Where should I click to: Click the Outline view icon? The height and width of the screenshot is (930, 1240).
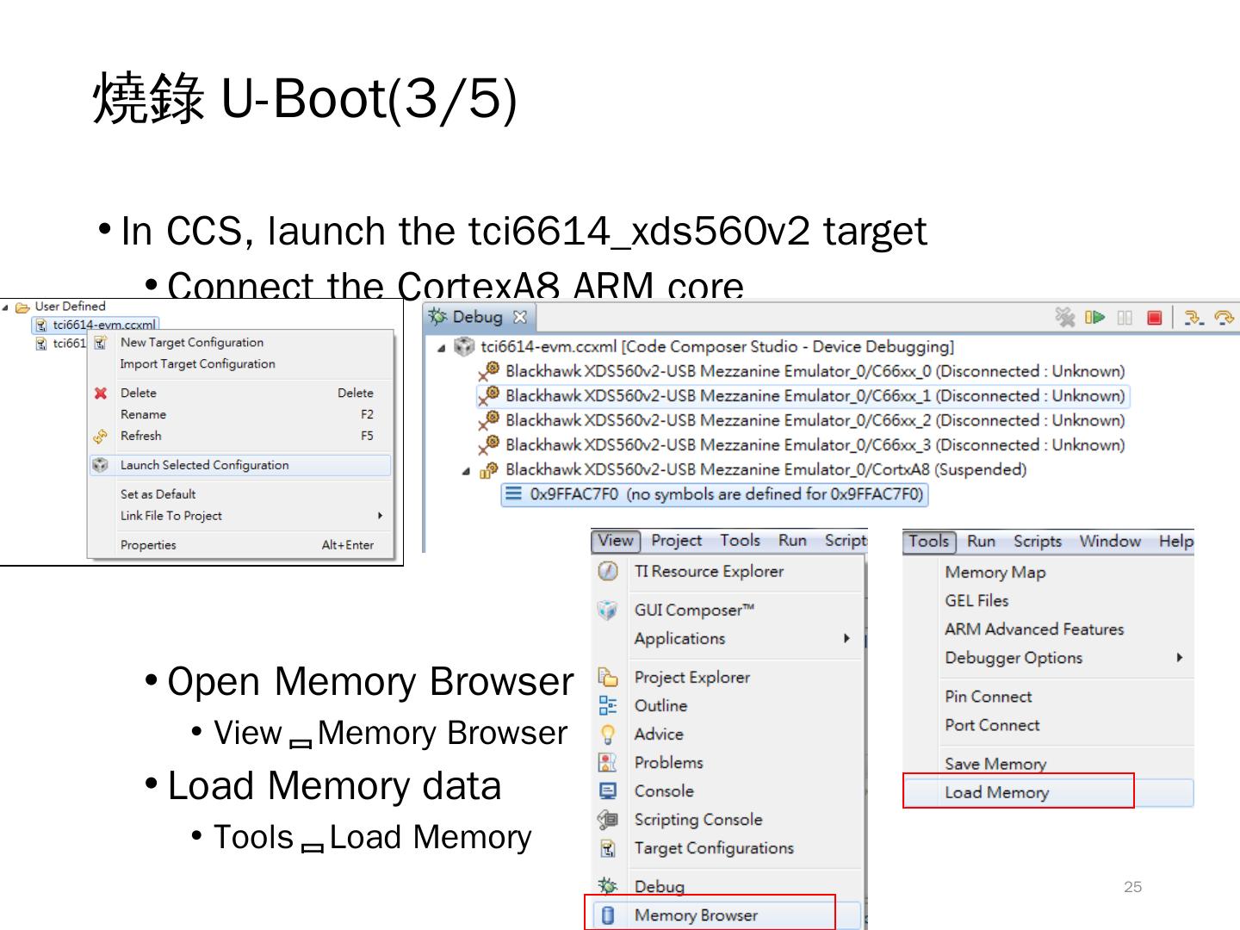click(x=608, y=706)
